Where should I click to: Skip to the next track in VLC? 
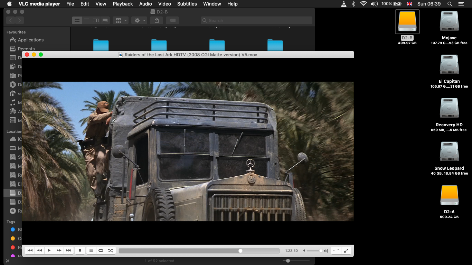69,251
